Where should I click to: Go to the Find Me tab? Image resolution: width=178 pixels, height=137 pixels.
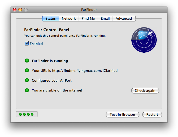pos(88,18)
